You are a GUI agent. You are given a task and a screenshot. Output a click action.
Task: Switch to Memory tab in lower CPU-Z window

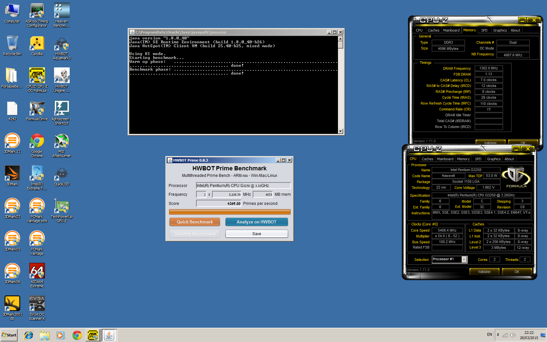pyautogui.click(x=463, y=159)
